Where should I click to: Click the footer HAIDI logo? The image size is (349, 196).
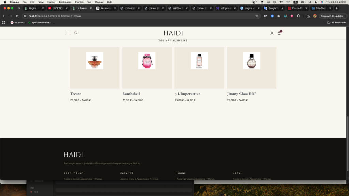[x=73, y=155]
